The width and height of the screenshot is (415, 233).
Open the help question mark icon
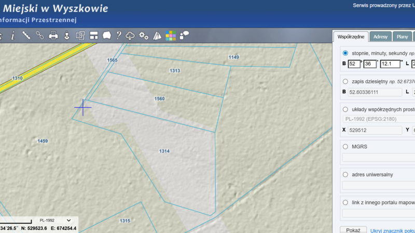(x=119, y=36)
